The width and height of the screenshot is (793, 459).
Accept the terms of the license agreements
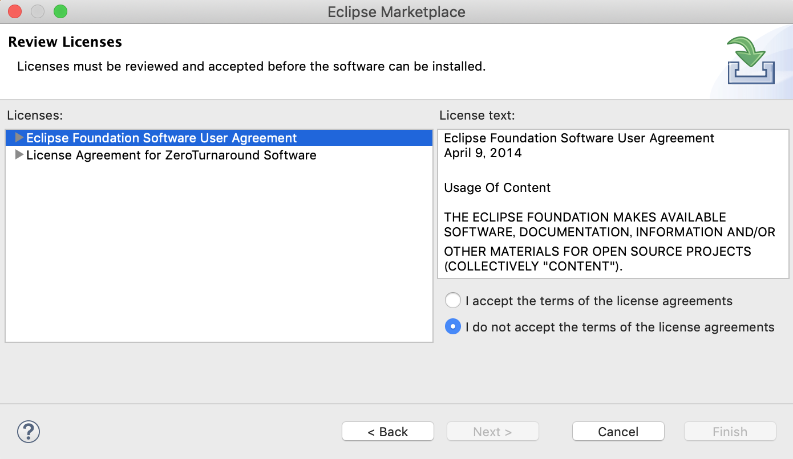click(452, 301)
